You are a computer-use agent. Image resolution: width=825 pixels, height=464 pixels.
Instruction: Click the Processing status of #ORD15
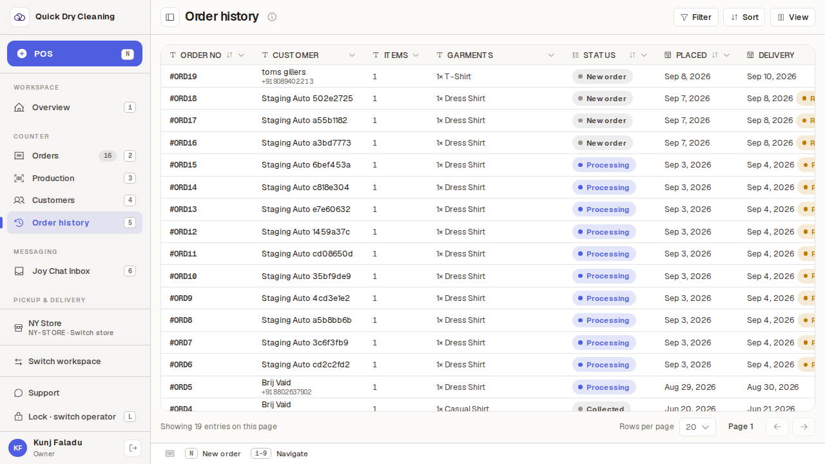click(604, 165)
